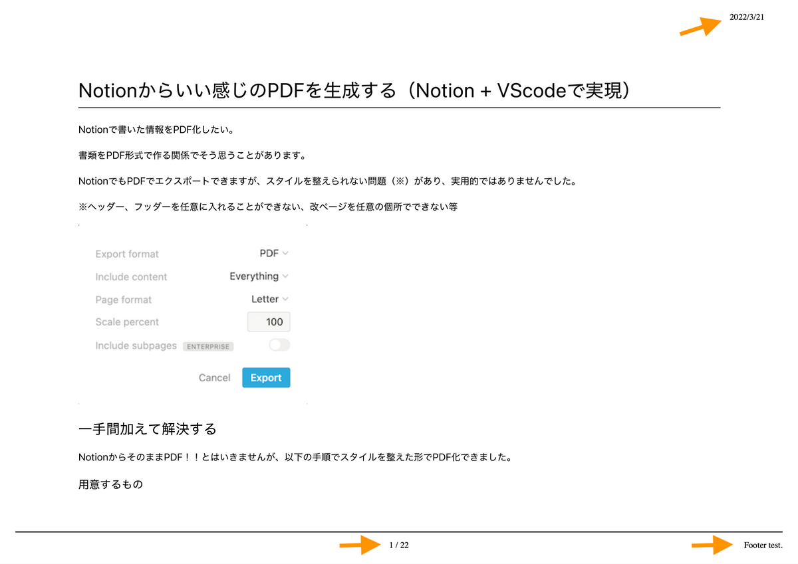Click the note starting "※ヘッダー、フッダー"
The width and height of the screenshot is (798, 564).
[x=268, y=207]
